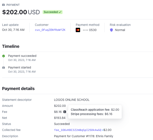Click the ClassReach application fee tooltip line
The height and width of the screenshot is (140, 153).
95,110
